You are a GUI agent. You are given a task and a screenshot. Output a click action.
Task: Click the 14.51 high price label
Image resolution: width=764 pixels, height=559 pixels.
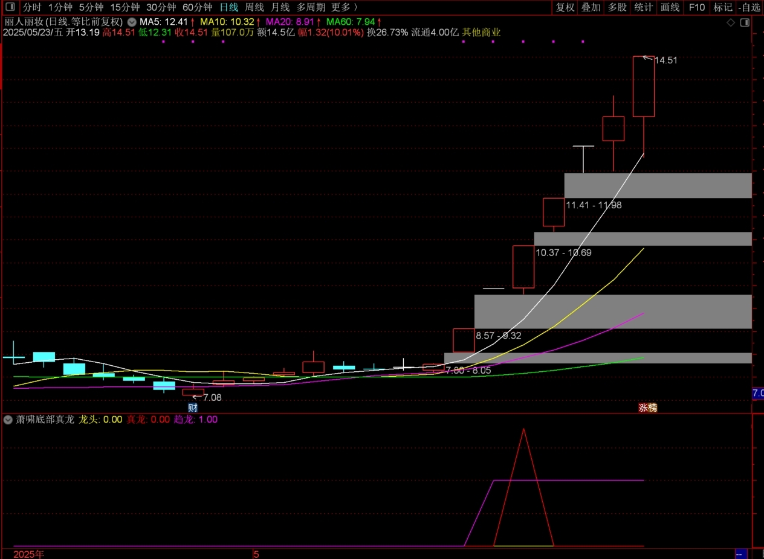[x=666, y=60]
